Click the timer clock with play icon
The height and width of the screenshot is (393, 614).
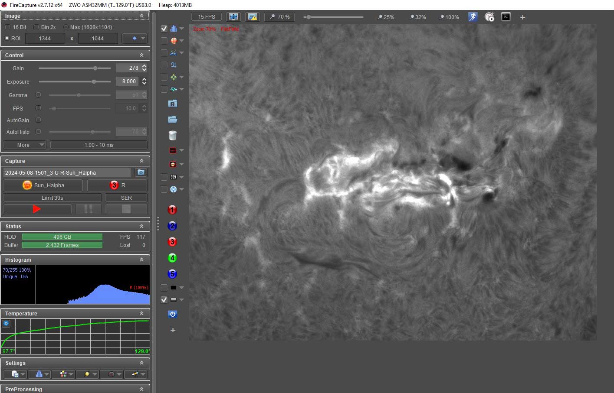pyautogui.click(x=489, y=17)
